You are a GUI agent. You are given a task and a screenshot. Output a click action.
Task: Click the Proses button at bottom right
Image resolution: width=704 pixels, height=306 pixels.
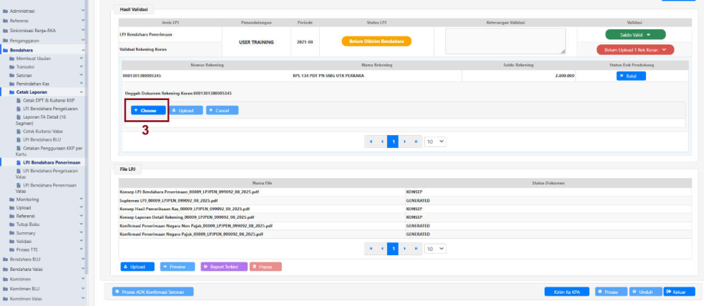(x=610, y=292)
